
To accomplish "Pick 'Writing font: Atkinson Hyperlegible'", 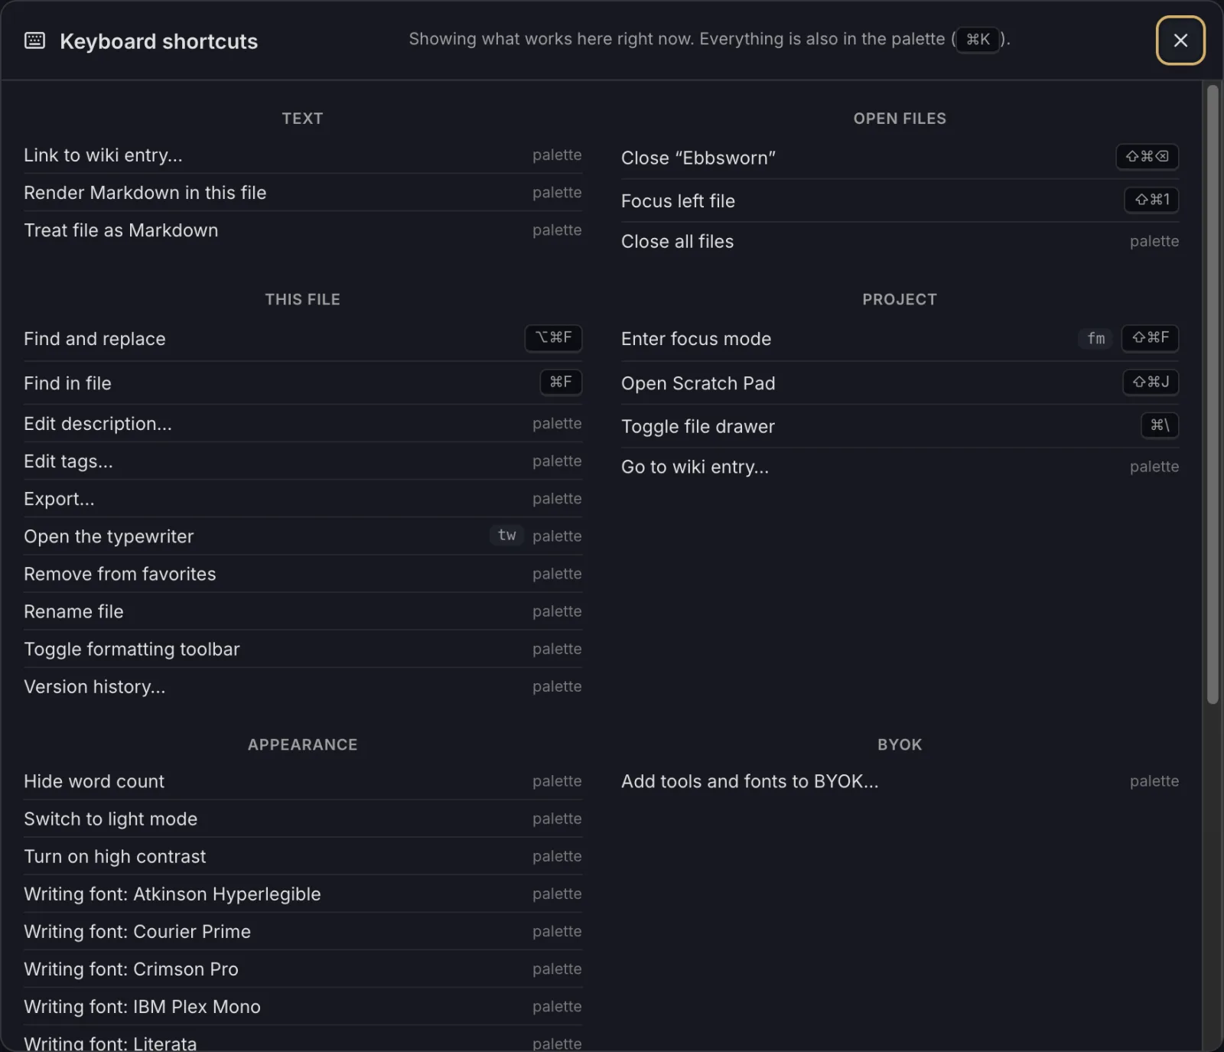I will (303, 894).
